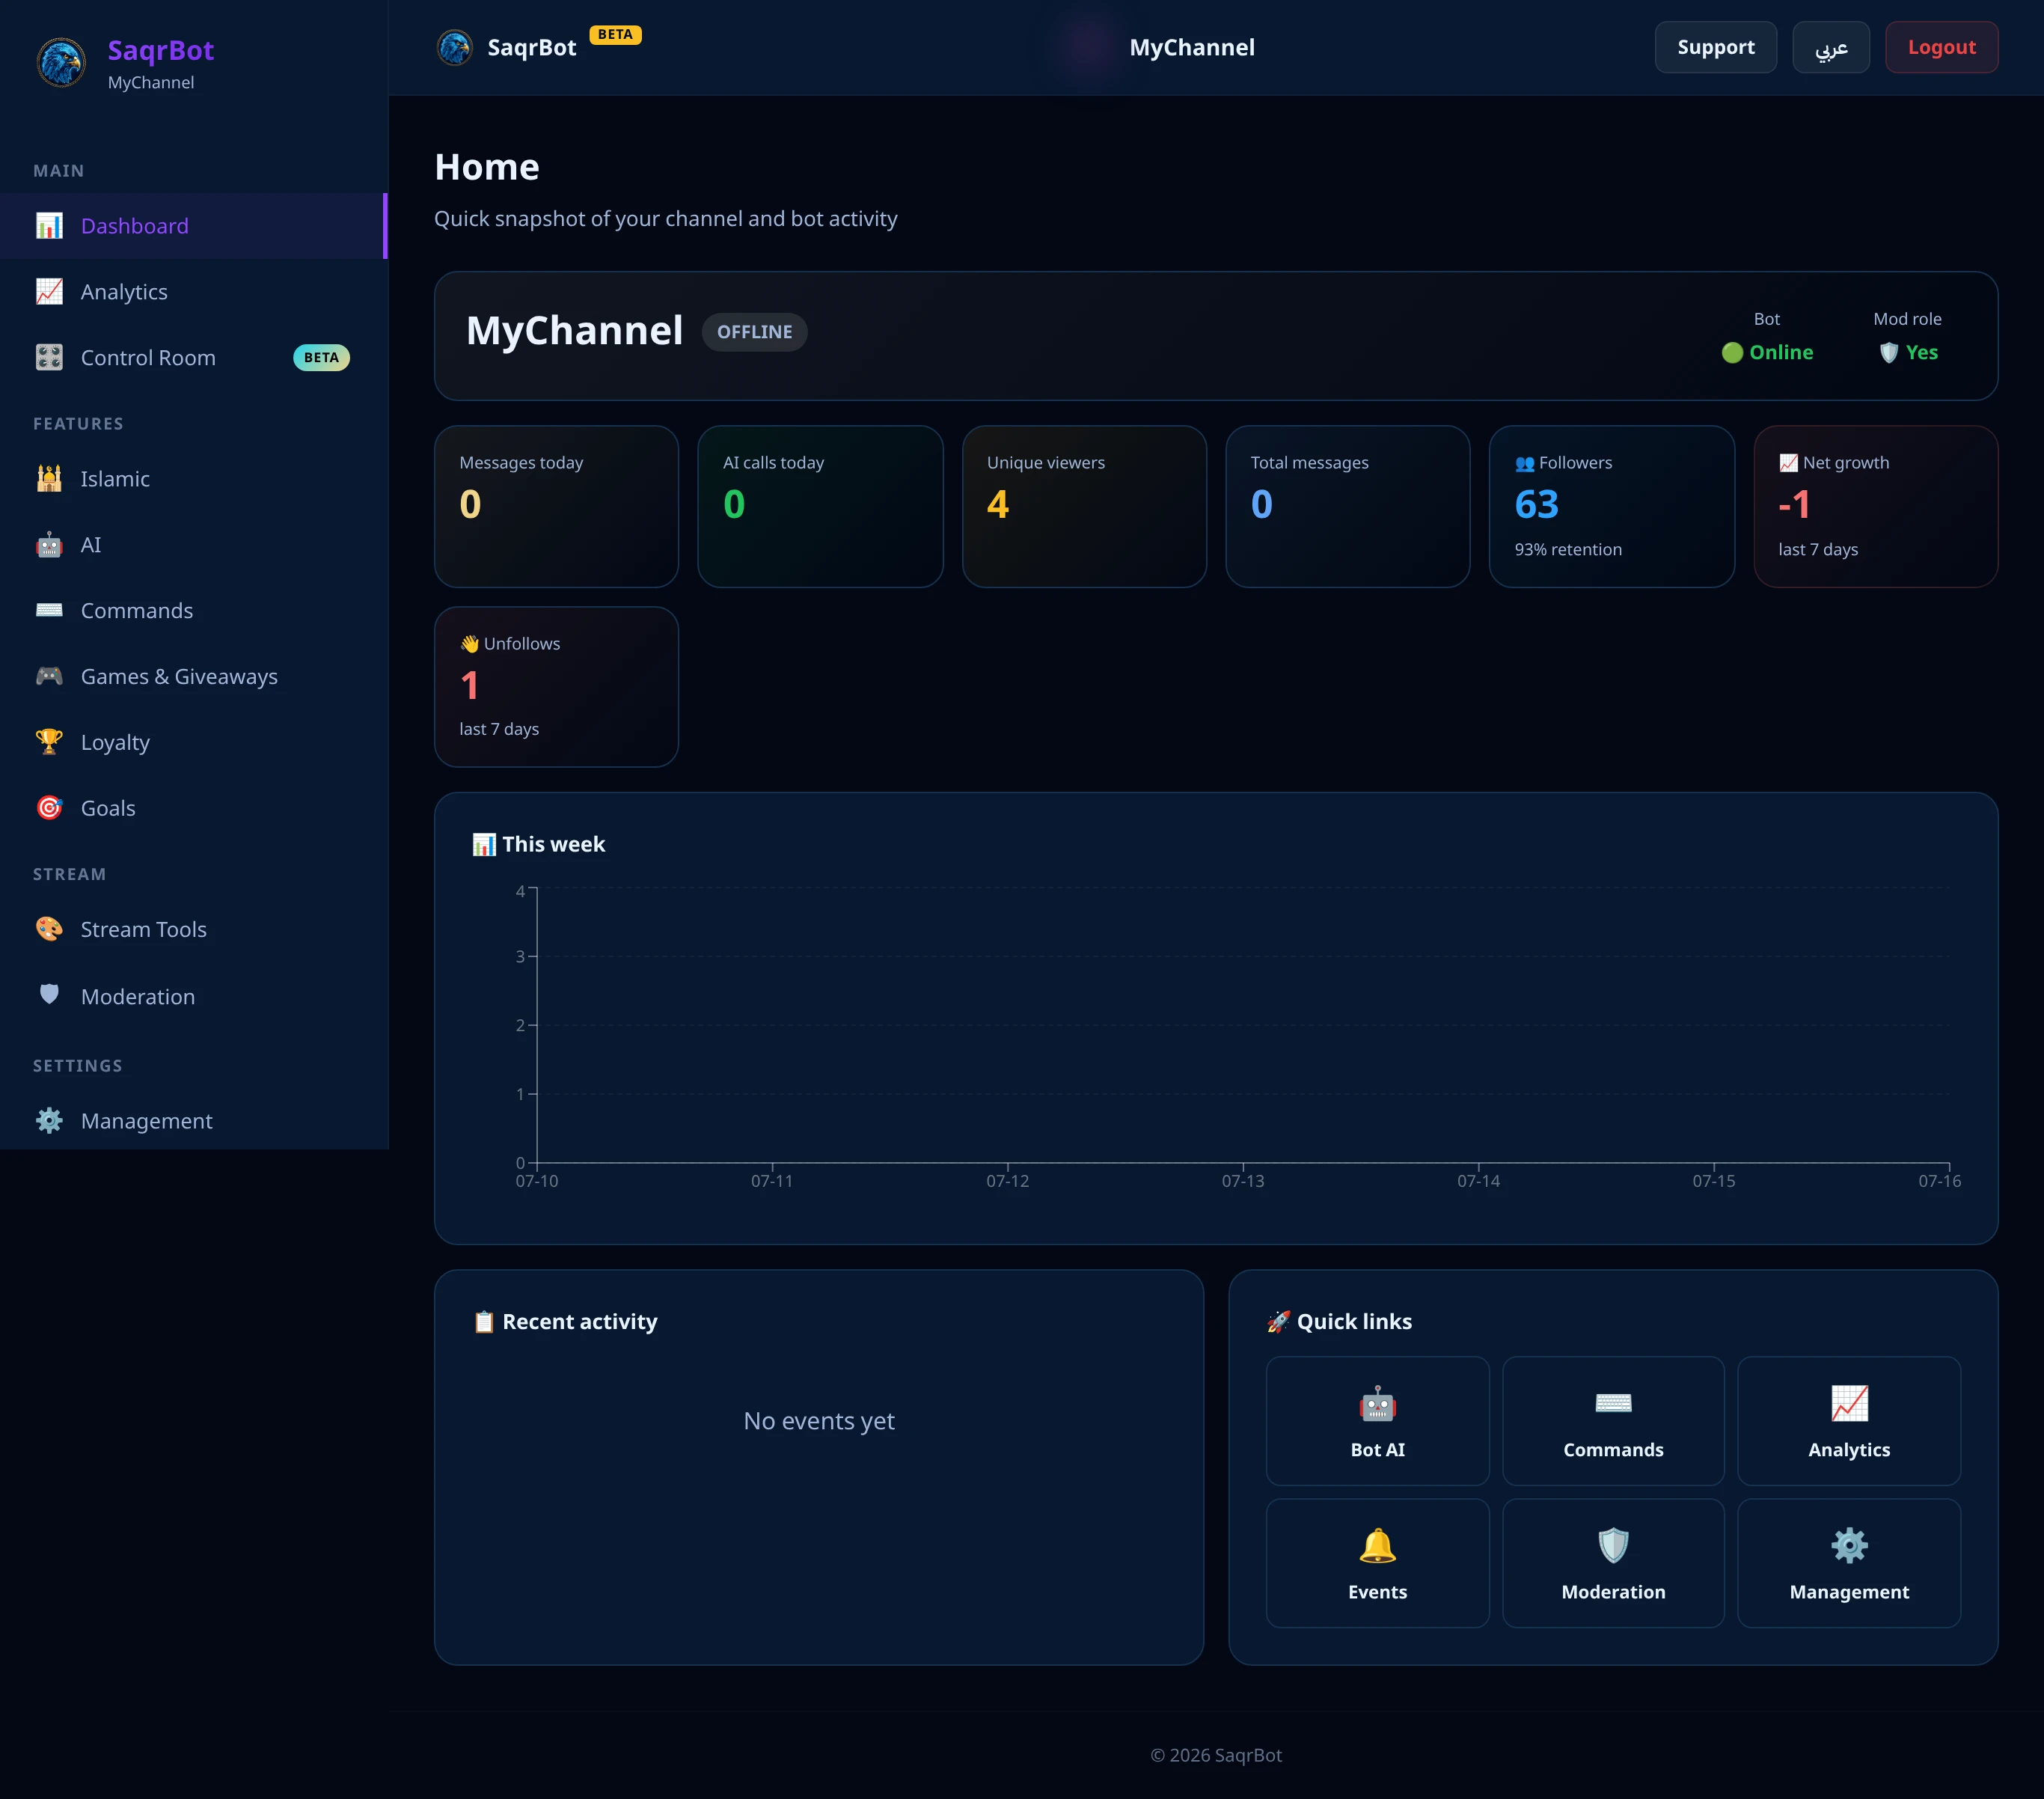Click the 07-13 label on chart axis
2044x1799 pixels.
(x=1243, y=1181)
